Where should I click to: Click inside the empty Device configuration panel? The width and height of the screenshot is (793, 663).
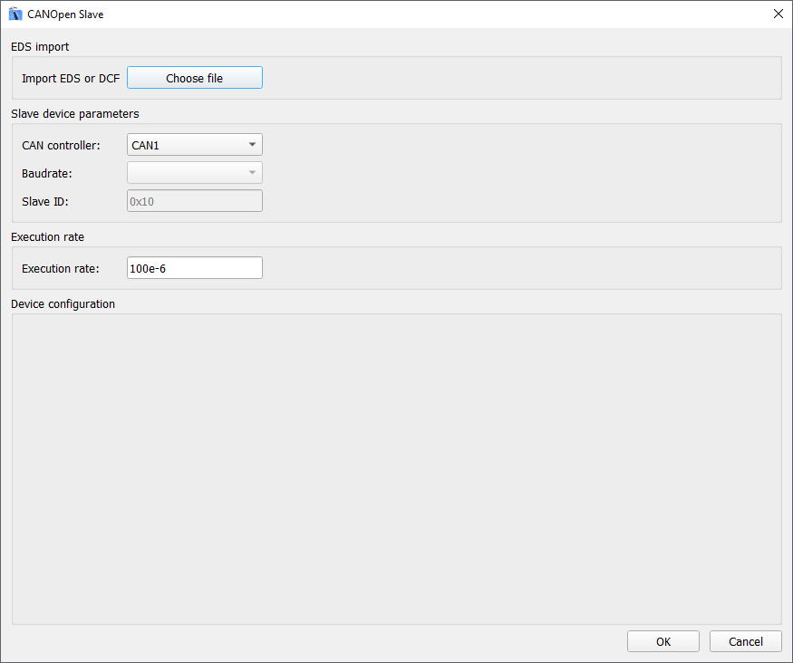396,468
